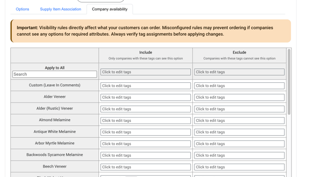Click the 'Exclude' column header
The height and width of the screenshot is (177, 314).
(239, 52)
